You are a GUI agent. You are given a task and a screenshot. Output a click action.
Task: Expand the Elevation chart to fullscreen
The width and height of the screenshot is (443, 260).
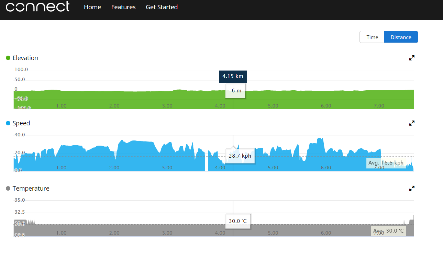412,58
